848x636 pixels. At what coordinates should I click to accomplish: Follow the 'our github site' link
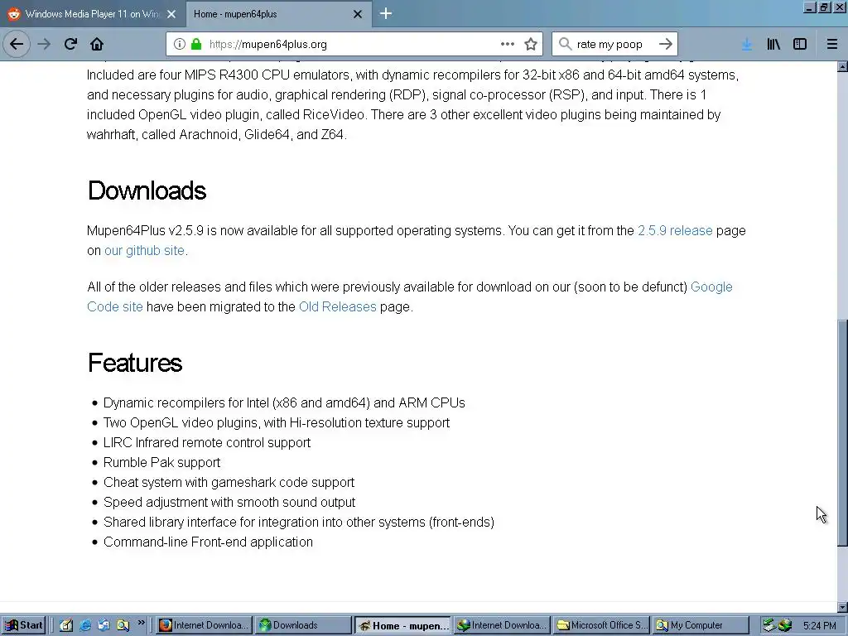click(144, 250)
